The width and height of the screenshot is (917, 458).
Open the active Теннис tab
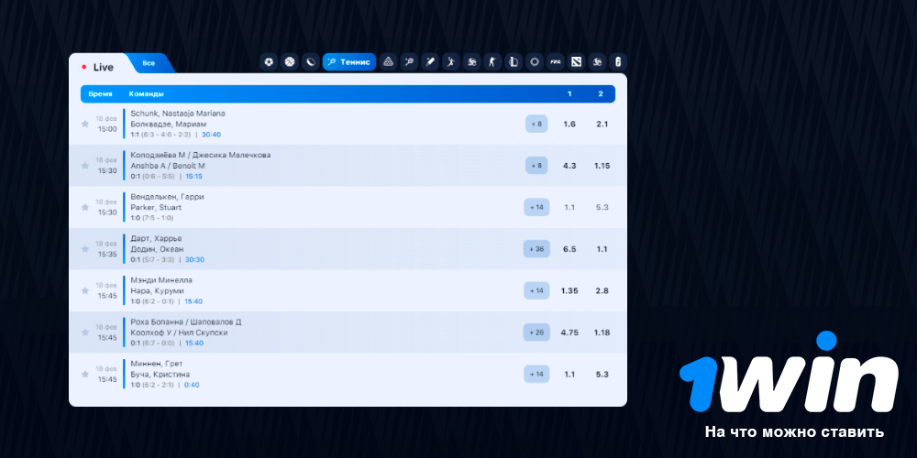pos(349,62)
